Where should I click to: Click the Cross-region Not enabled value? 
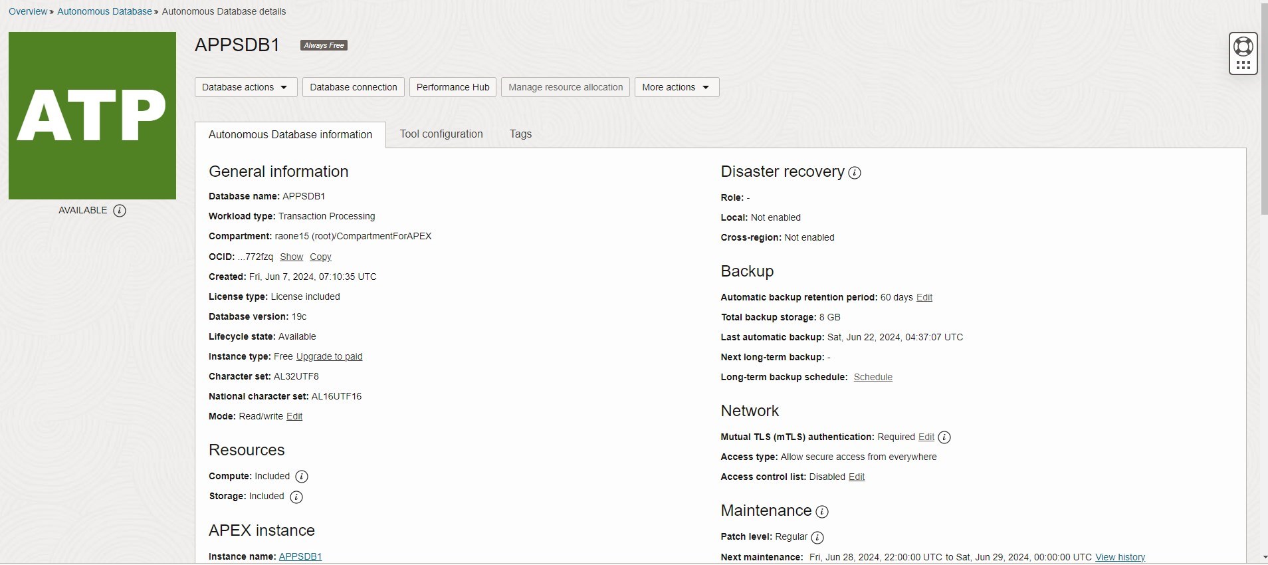coord(809,237)
